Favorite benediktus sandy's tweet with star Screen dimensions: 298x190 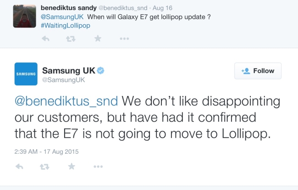[97, 39]
